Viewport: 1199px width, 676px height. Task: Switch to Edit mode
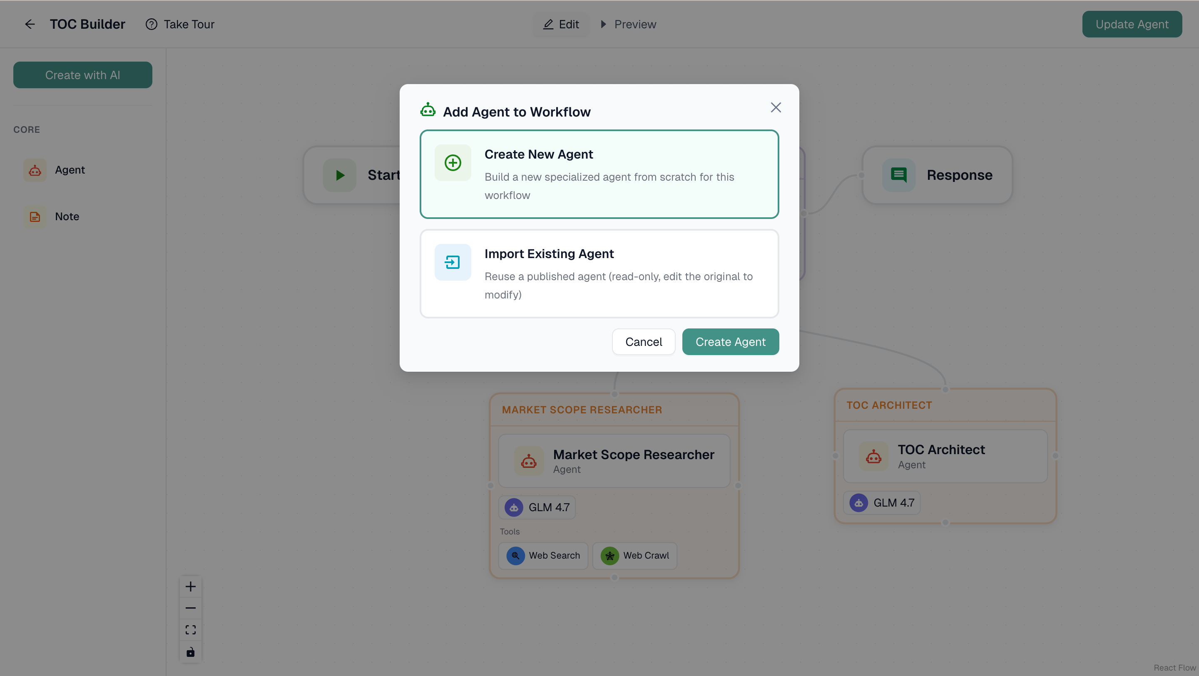pos(560,24)
